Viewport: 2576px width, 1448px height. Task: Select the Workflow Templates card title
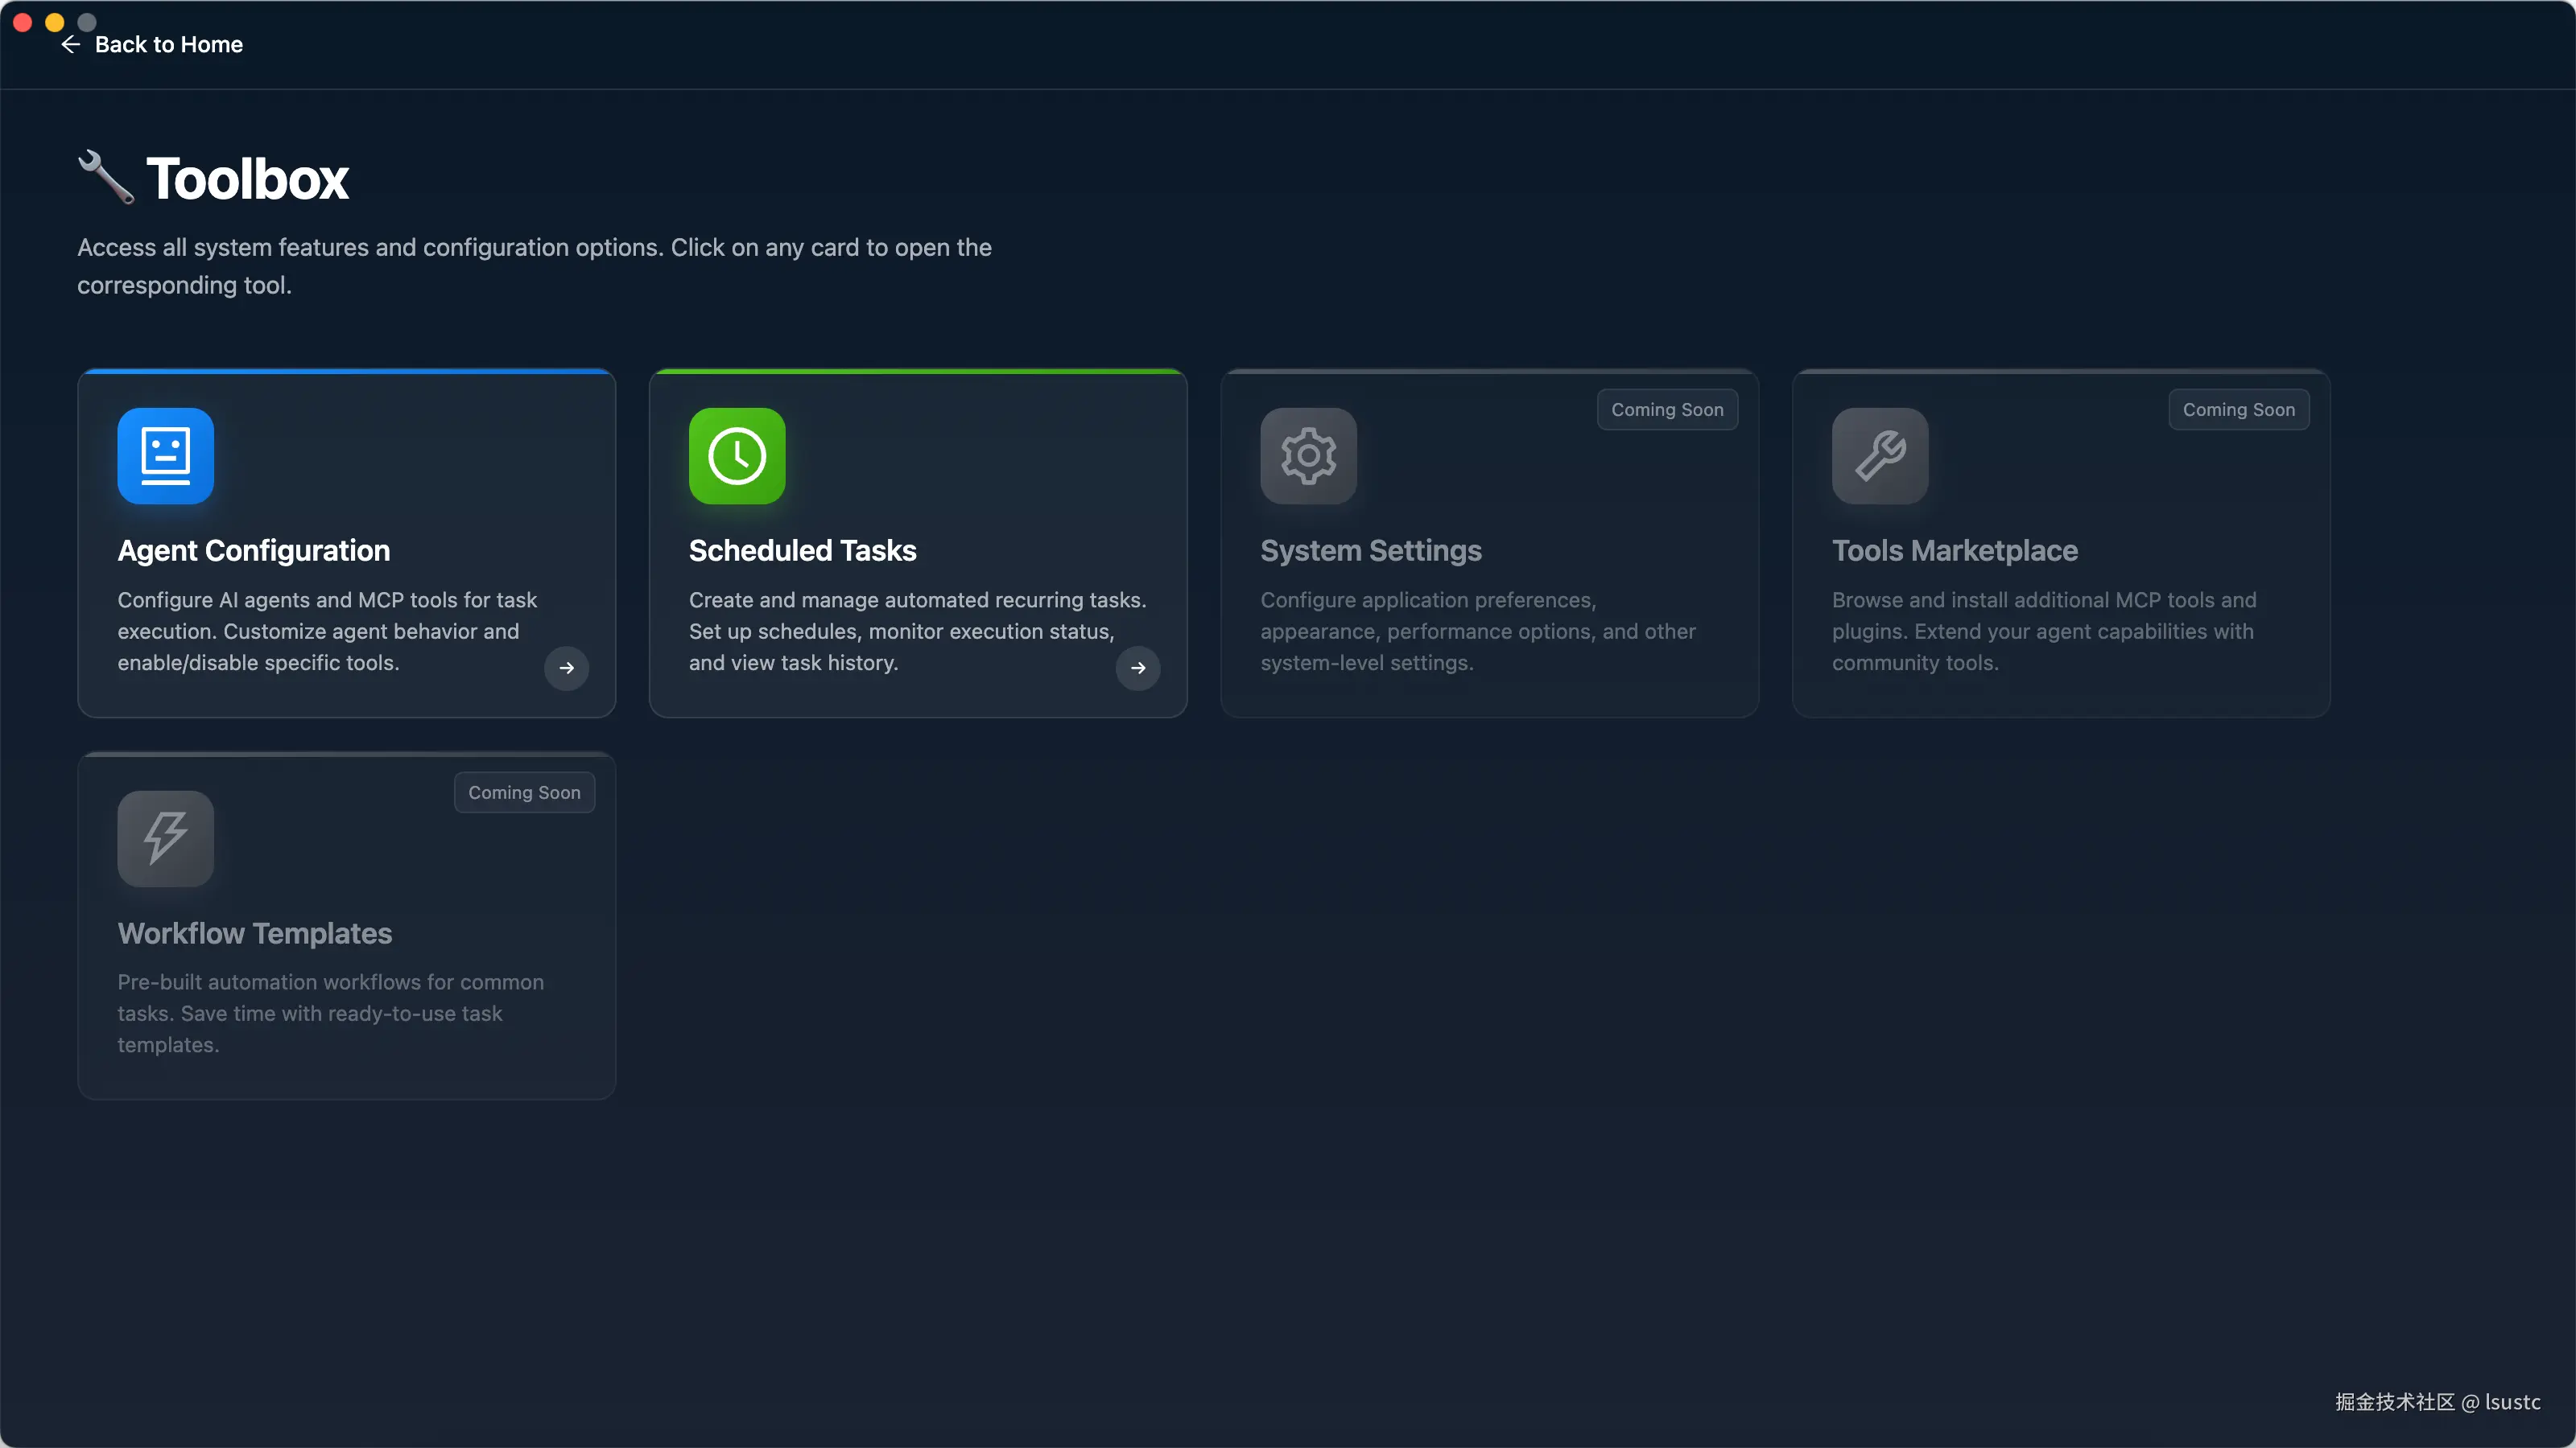pos(254,932)
